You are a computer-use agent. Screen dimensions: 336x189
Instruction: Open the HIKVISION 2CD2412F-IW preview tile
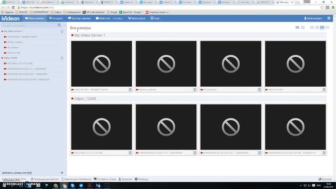click(295, 127)
